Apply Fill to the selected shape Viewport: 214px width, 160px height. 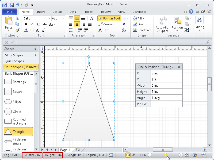tap(137, 18)
